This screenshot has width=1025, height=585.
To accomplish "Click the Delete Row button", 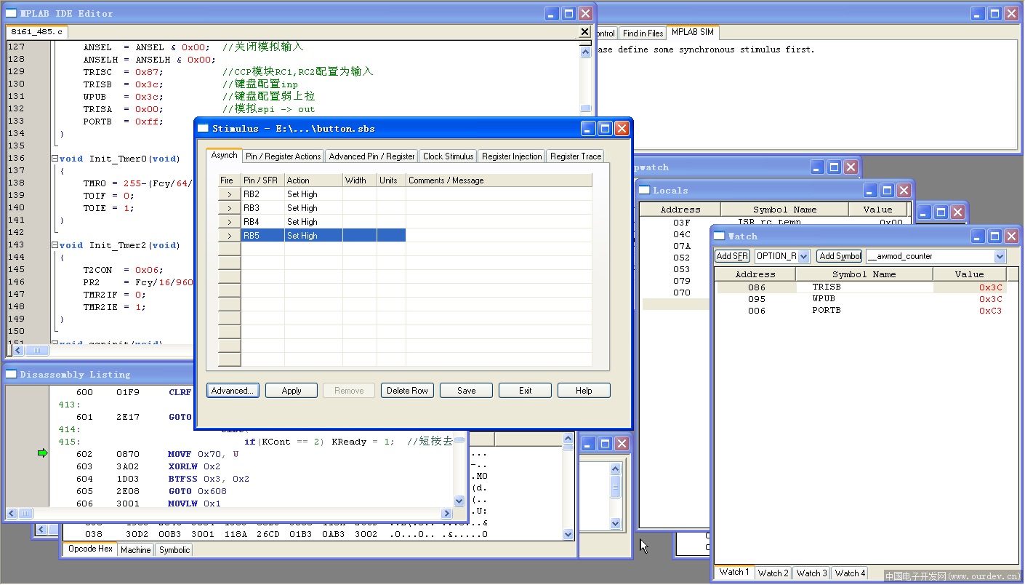I will coord(407,391).
